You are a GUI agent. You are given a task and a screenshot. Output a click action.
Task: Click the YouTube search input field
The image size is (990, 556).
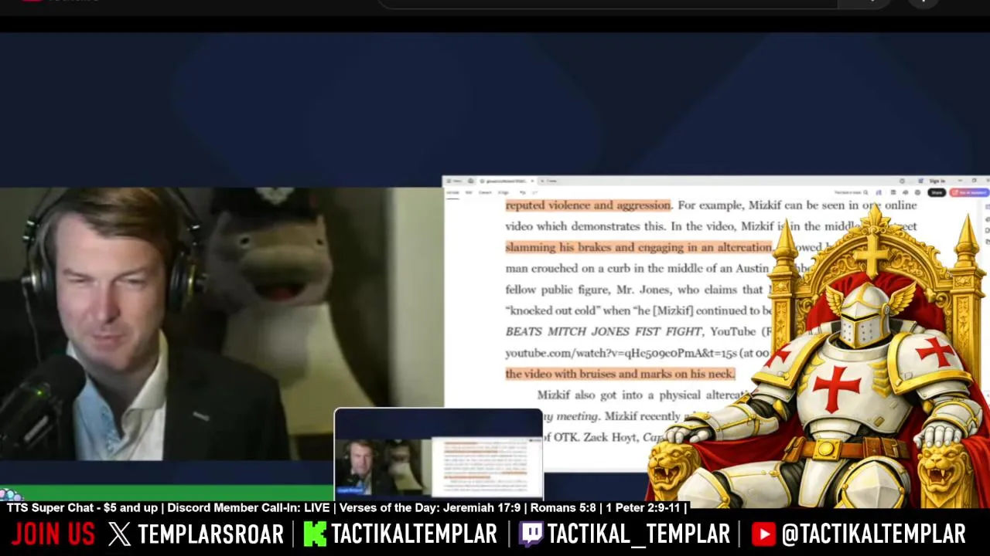coord(607,3)
